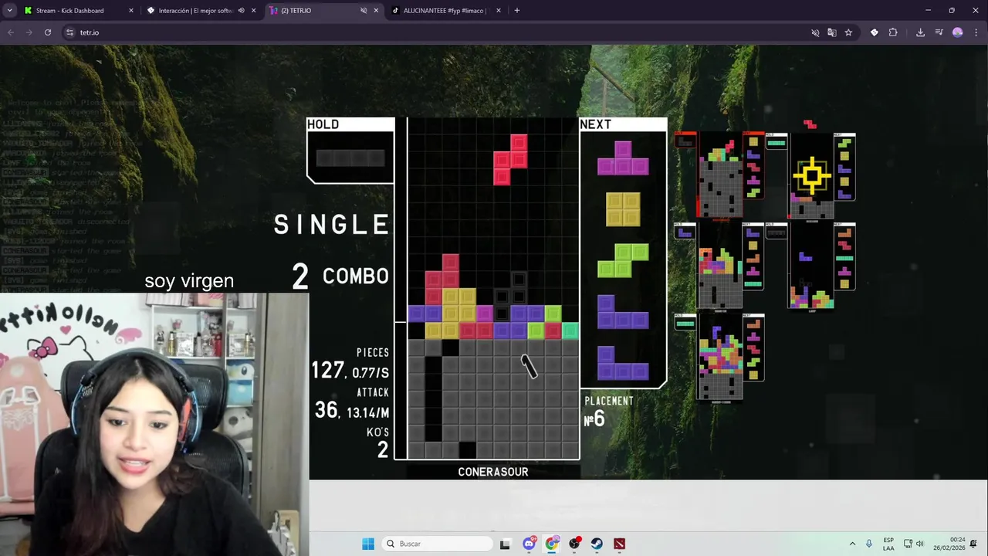Close the Stream - Kick Dashboard tab
The image size is (988, 556).
pyautogui.click(x=130, y=11)
